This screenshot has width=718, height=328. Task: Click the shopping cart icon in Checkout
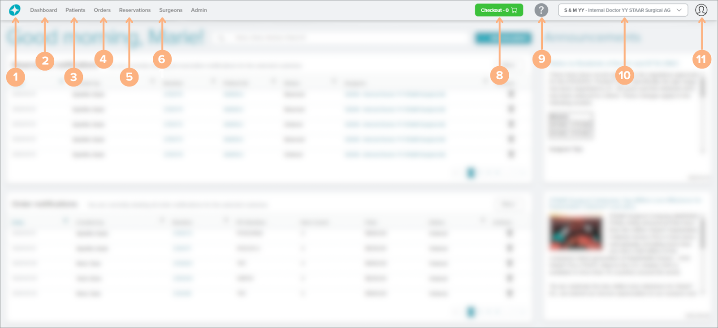tap(514, 10)
